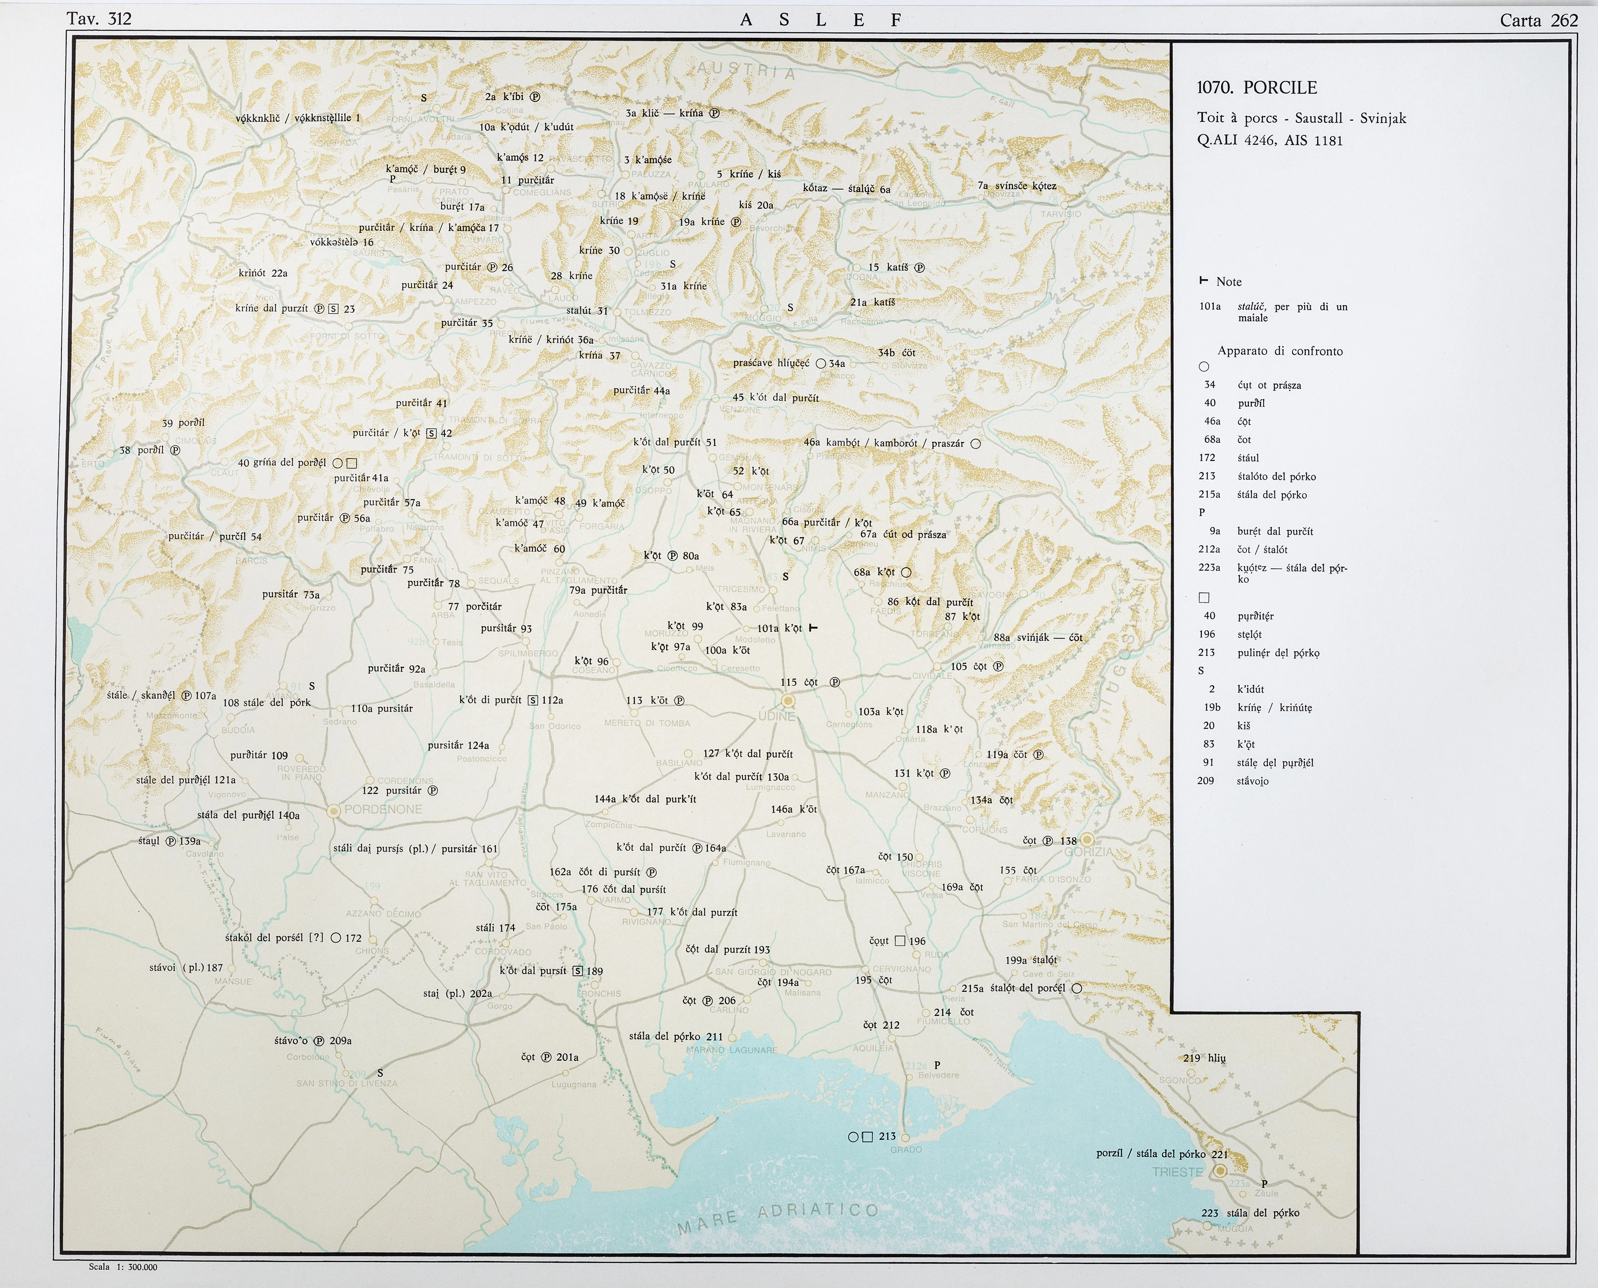Click the 219 hliụ entry near Sgonico
Image resolution: width=1598 pixels, height=1288 pixels.
point(1205,1058)
